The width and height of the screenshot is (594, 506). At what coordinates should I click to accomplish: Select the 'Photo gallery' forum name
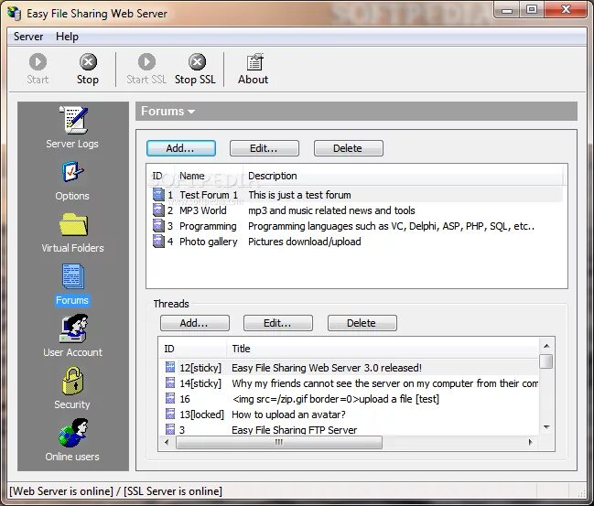pos(209,242)
